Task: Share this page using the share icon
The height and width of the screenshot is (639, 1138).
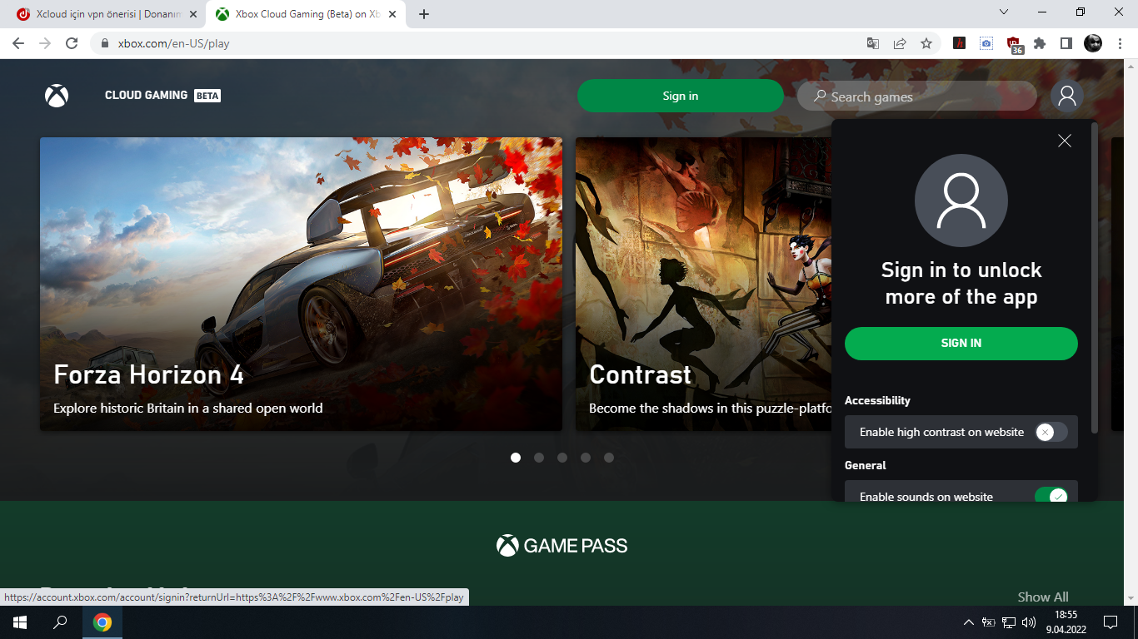Action: tap(900, 43)
